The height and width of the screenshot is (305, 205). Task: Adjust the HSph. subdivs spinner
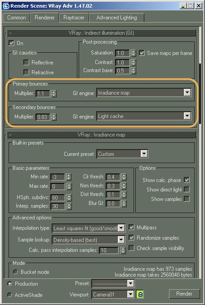(x=69, y=198)
